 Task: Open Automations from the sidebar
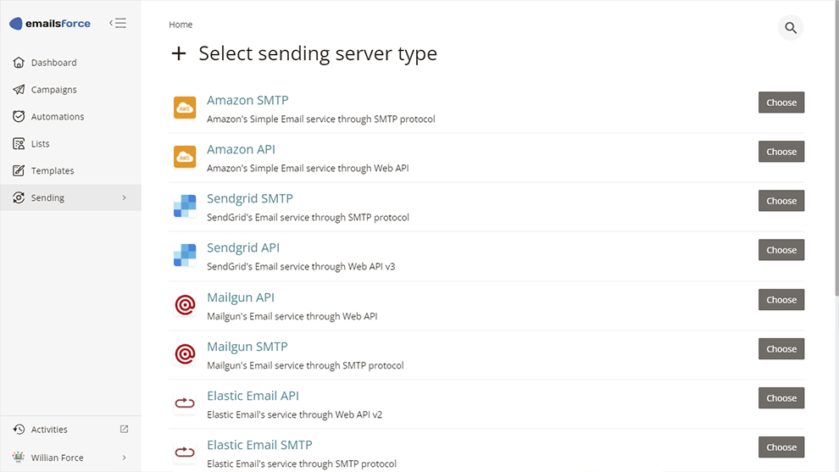tap(57, 117)
